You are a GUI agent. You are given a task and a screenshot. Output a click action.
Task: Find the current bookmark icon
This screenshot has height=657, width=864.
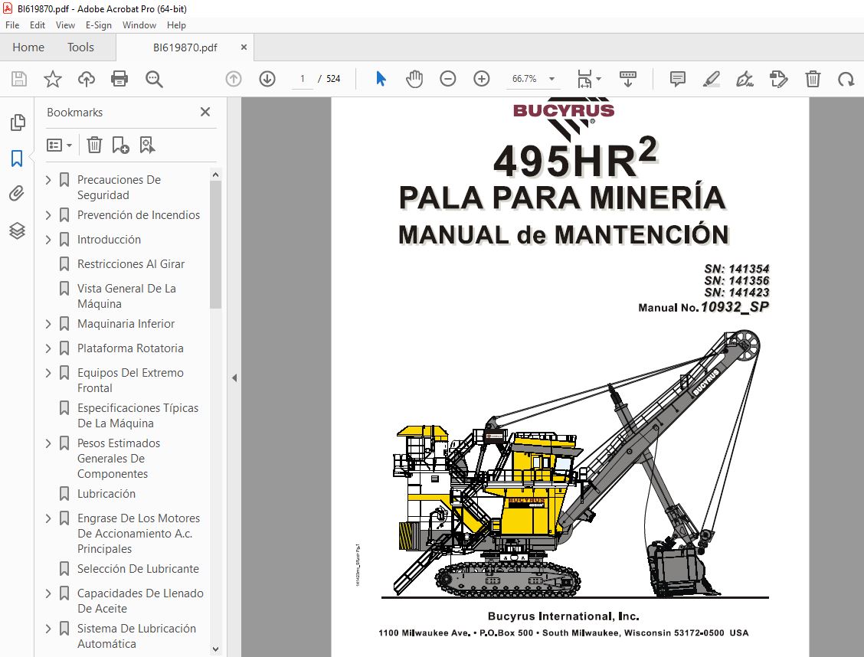tap(147, 145)
